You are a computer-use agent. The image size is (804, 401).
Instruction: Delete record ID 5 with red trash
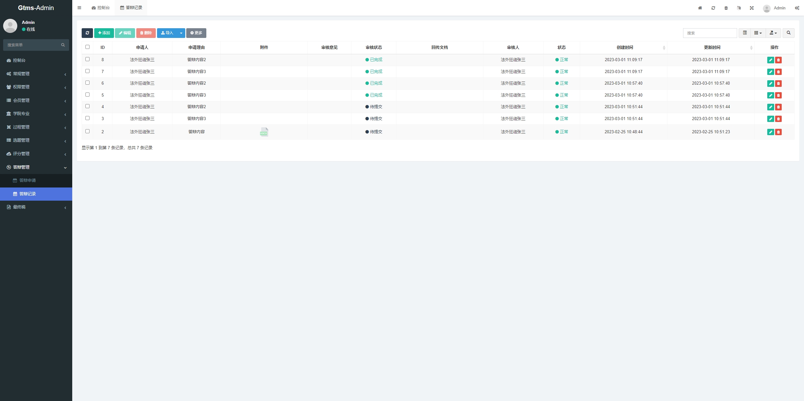point(778,95)
